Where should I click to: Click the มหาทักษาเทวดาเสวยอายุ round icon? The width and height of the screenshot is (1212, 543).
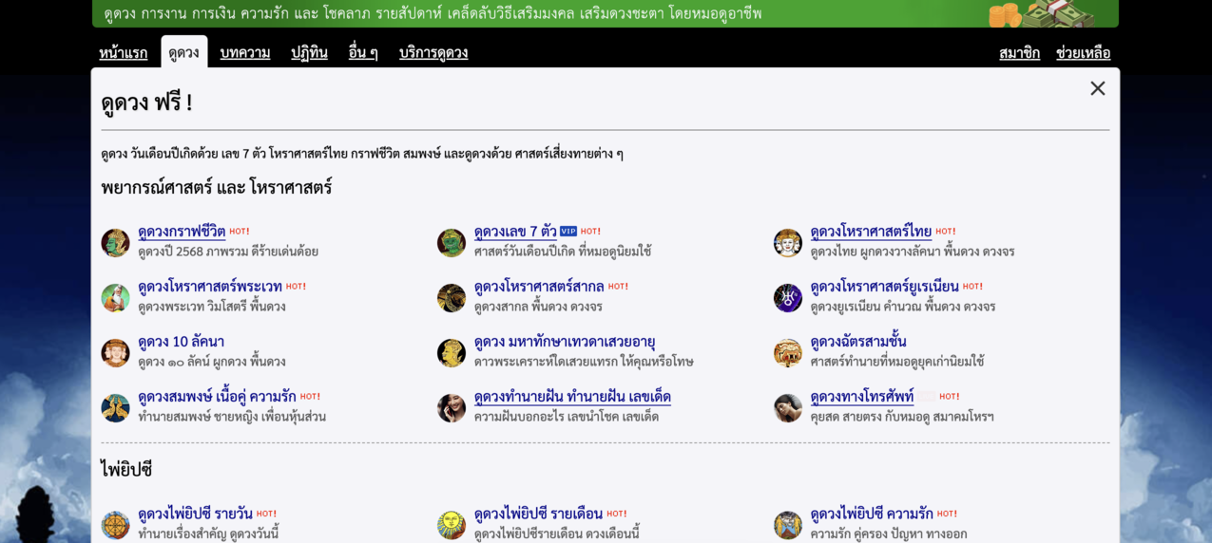tap(452, 353)
